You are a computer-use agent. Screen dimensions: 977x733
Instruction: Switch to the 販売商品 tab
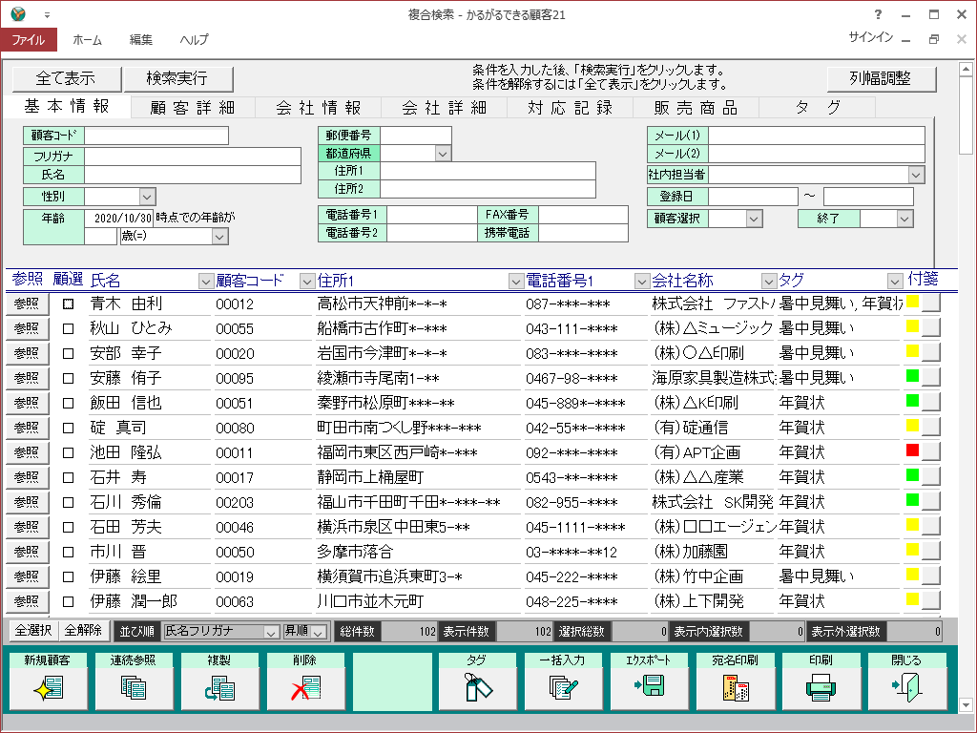pos(696,108)
